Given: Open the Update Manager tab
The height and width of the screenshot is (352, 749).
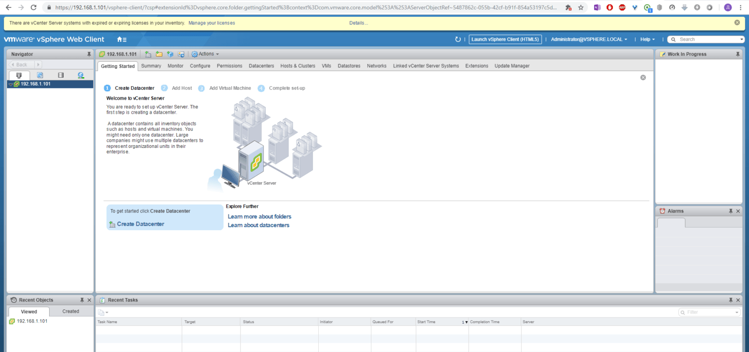Looking at the screenshot, I should 512,66.
